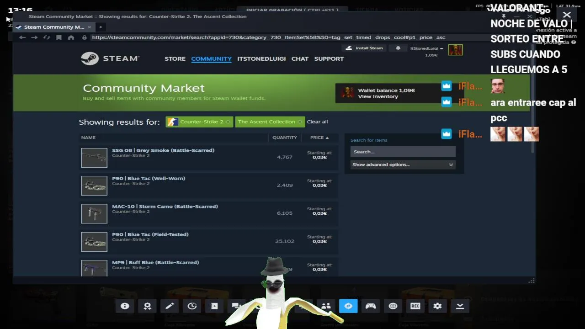This screenshot has height=329, width=585.
Task: Open MAC-10 Storm Camo Battle-Scarred listing
Action: [209, 213]
